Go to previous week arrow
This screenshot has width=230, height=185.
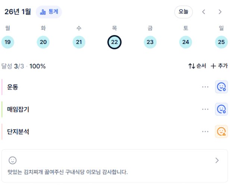(204, 12)
